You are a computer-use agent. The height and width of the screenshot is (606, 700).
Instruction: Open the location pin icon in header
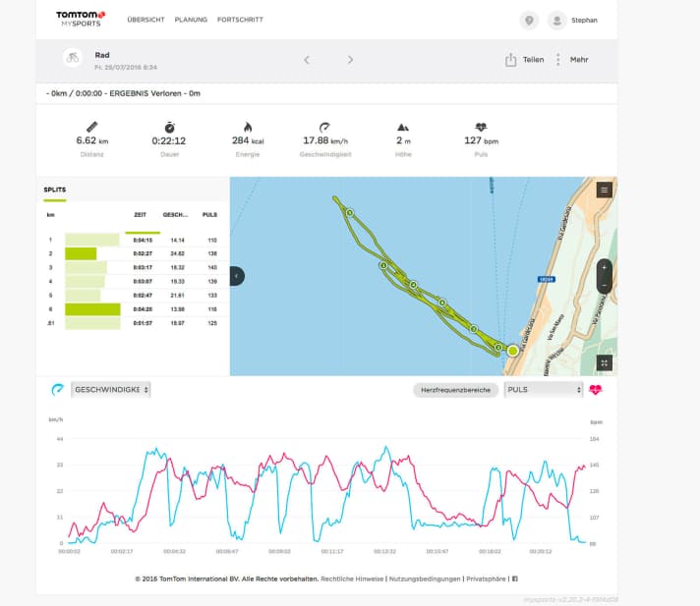coord(530,20)
